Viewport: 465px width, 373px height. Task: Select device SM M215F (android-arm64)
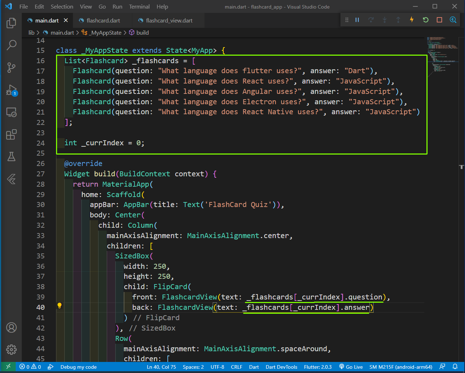point(401,367)
